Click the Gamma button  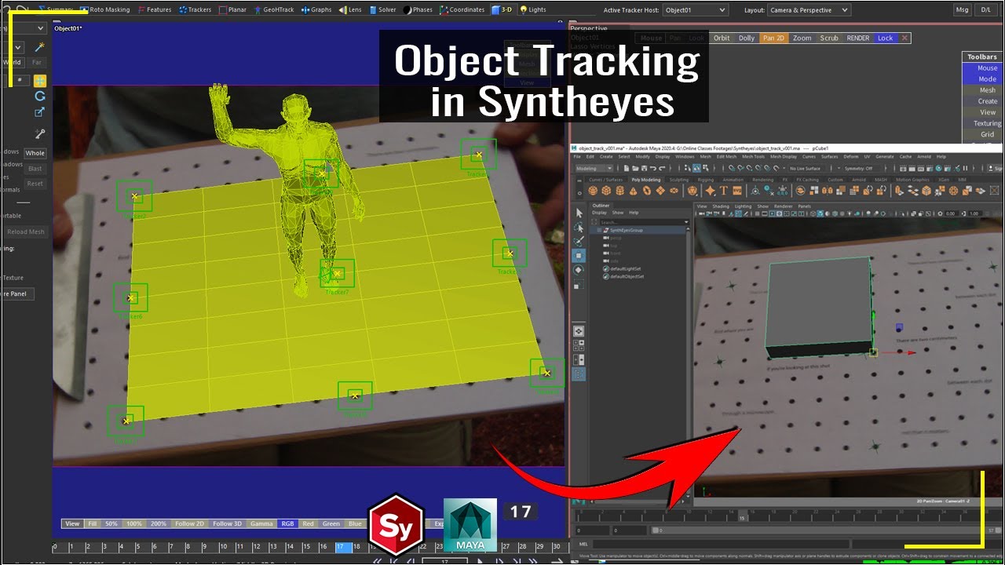261,523
